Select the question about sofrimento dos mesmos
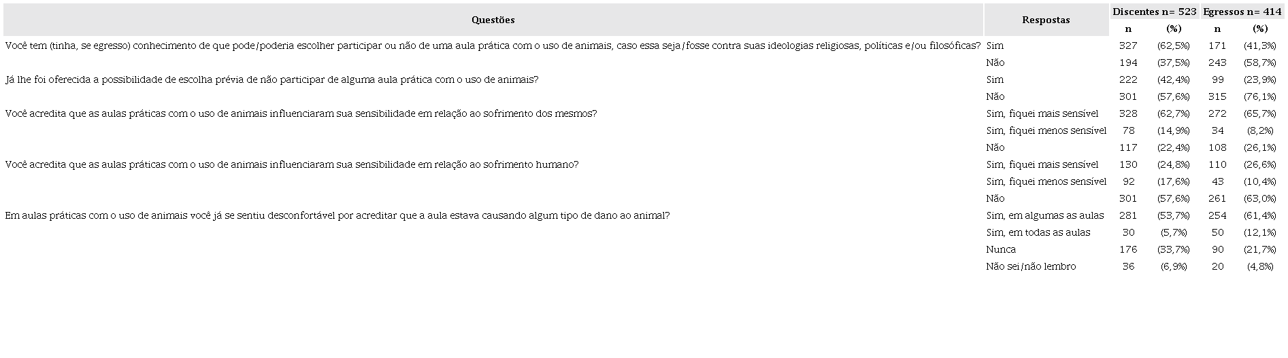Image resolution: width=1288 pixels, height=358 pixels. [x=301, y=113]
